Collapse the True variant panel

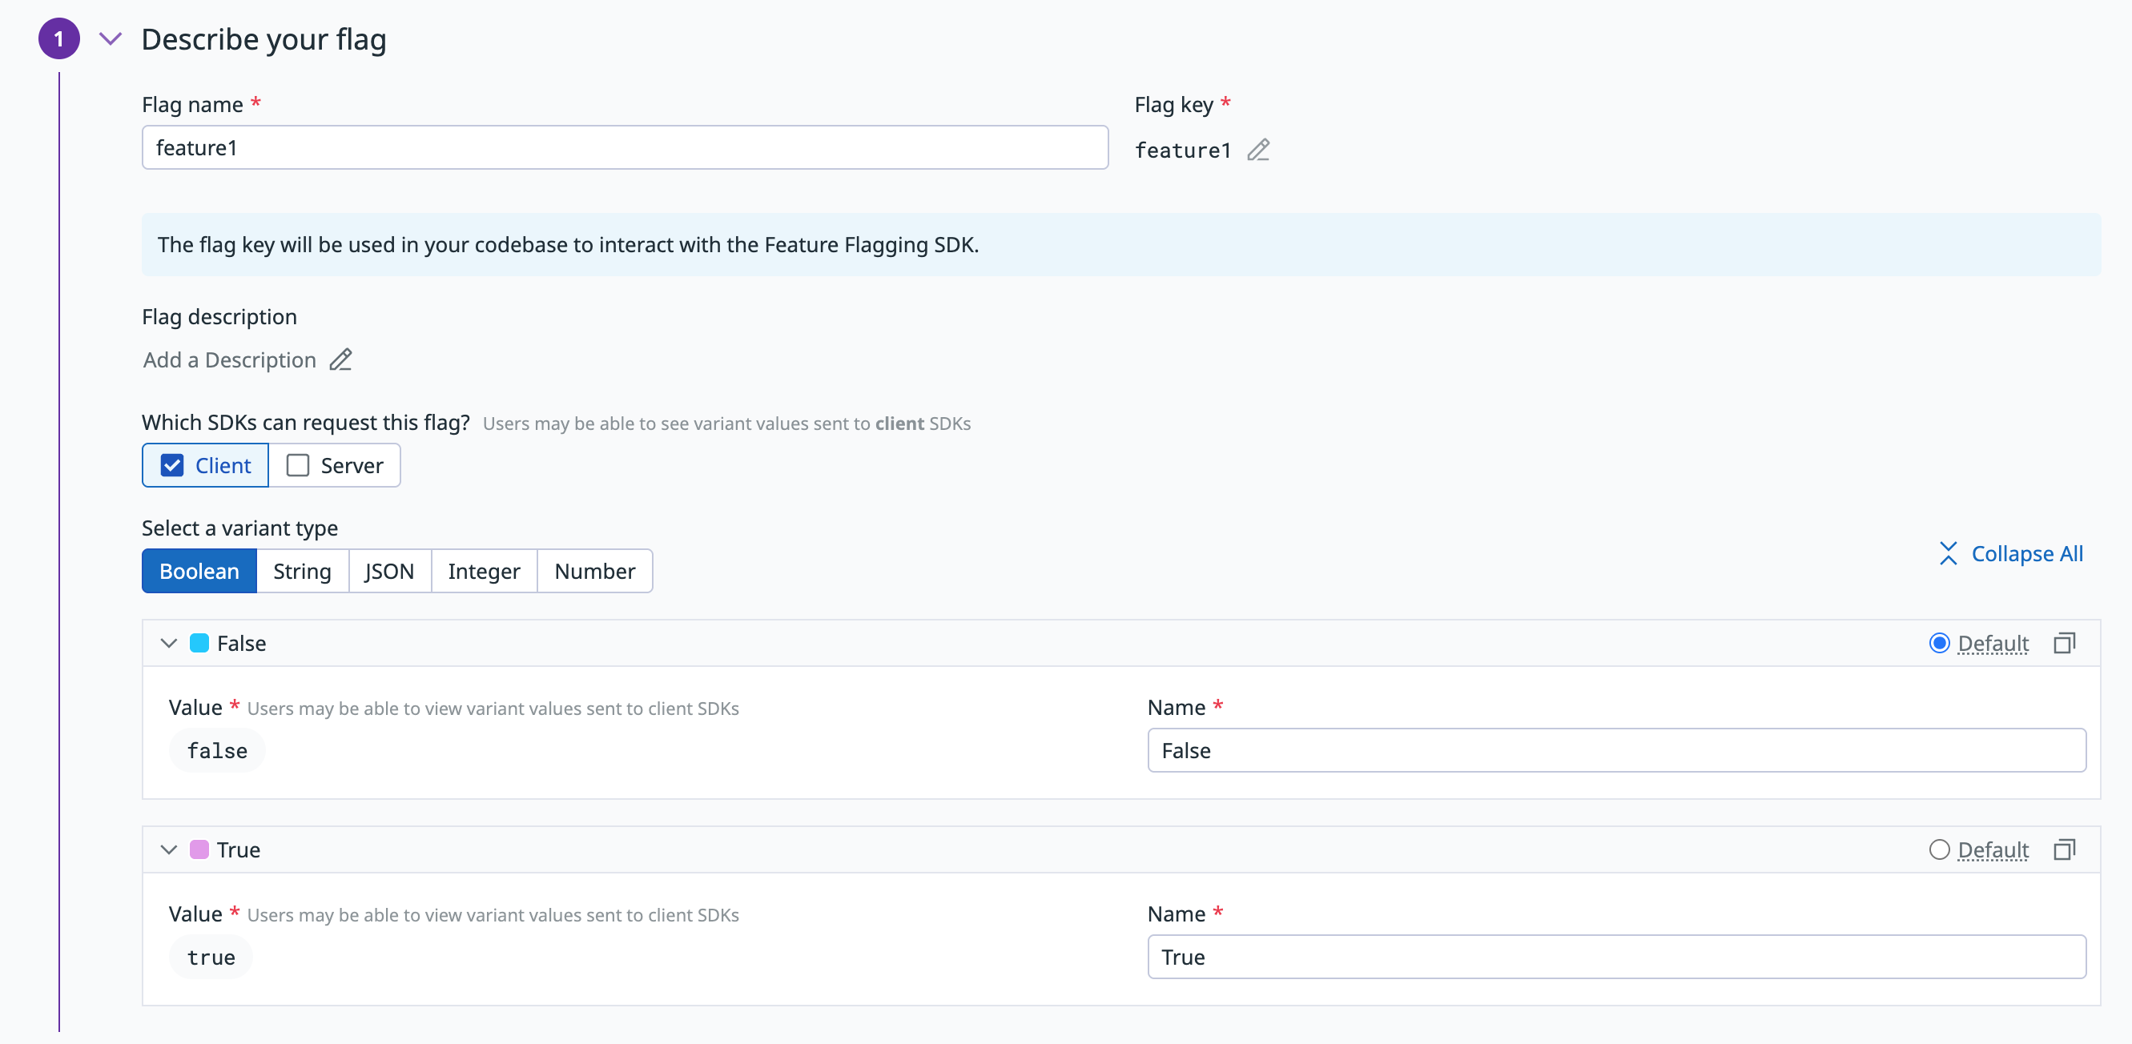tap(169, 849)
